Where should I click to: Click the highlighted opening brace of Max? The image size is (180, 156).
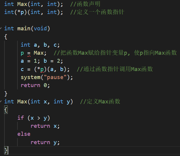click(x=6, y=110)
